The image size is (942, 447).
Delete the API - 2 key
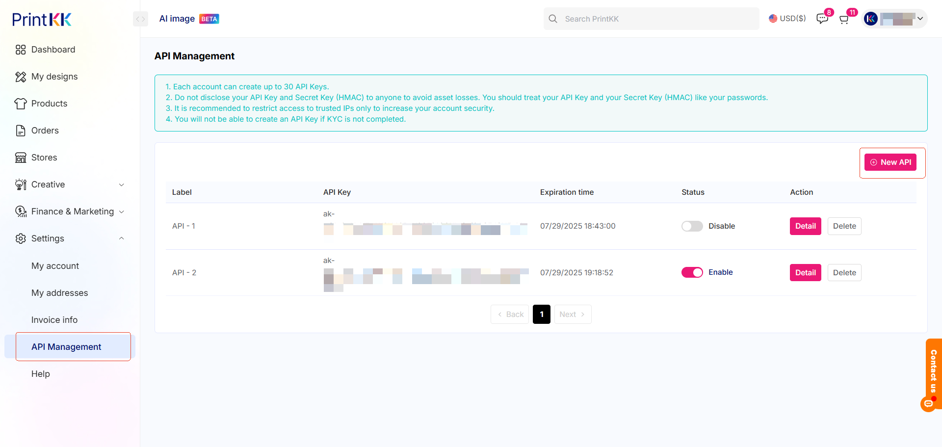(x=844, y=273)
